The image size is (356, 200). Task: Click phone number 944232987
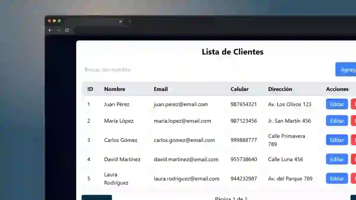click(244, 179)
